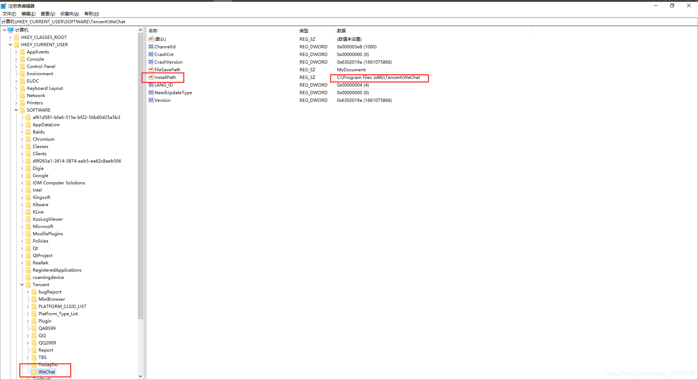Viewport: 698px width, 380px height.
Task: Click the Tencent folder icon
Action: click(28, 284)
